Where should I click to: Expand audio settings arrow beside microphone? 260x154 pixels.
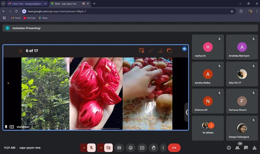84,148
